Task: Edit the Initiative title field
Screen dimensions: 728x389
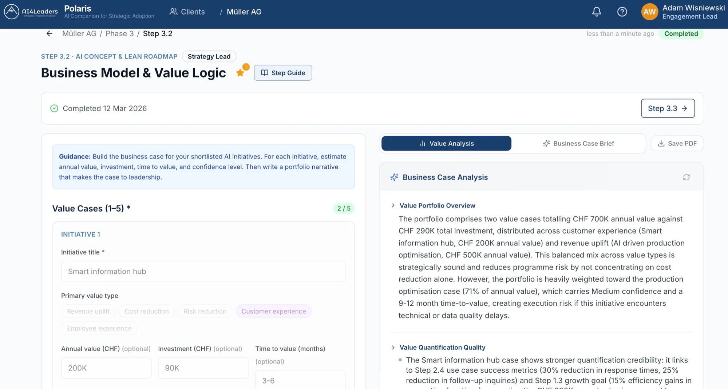Action: point(203,271)
